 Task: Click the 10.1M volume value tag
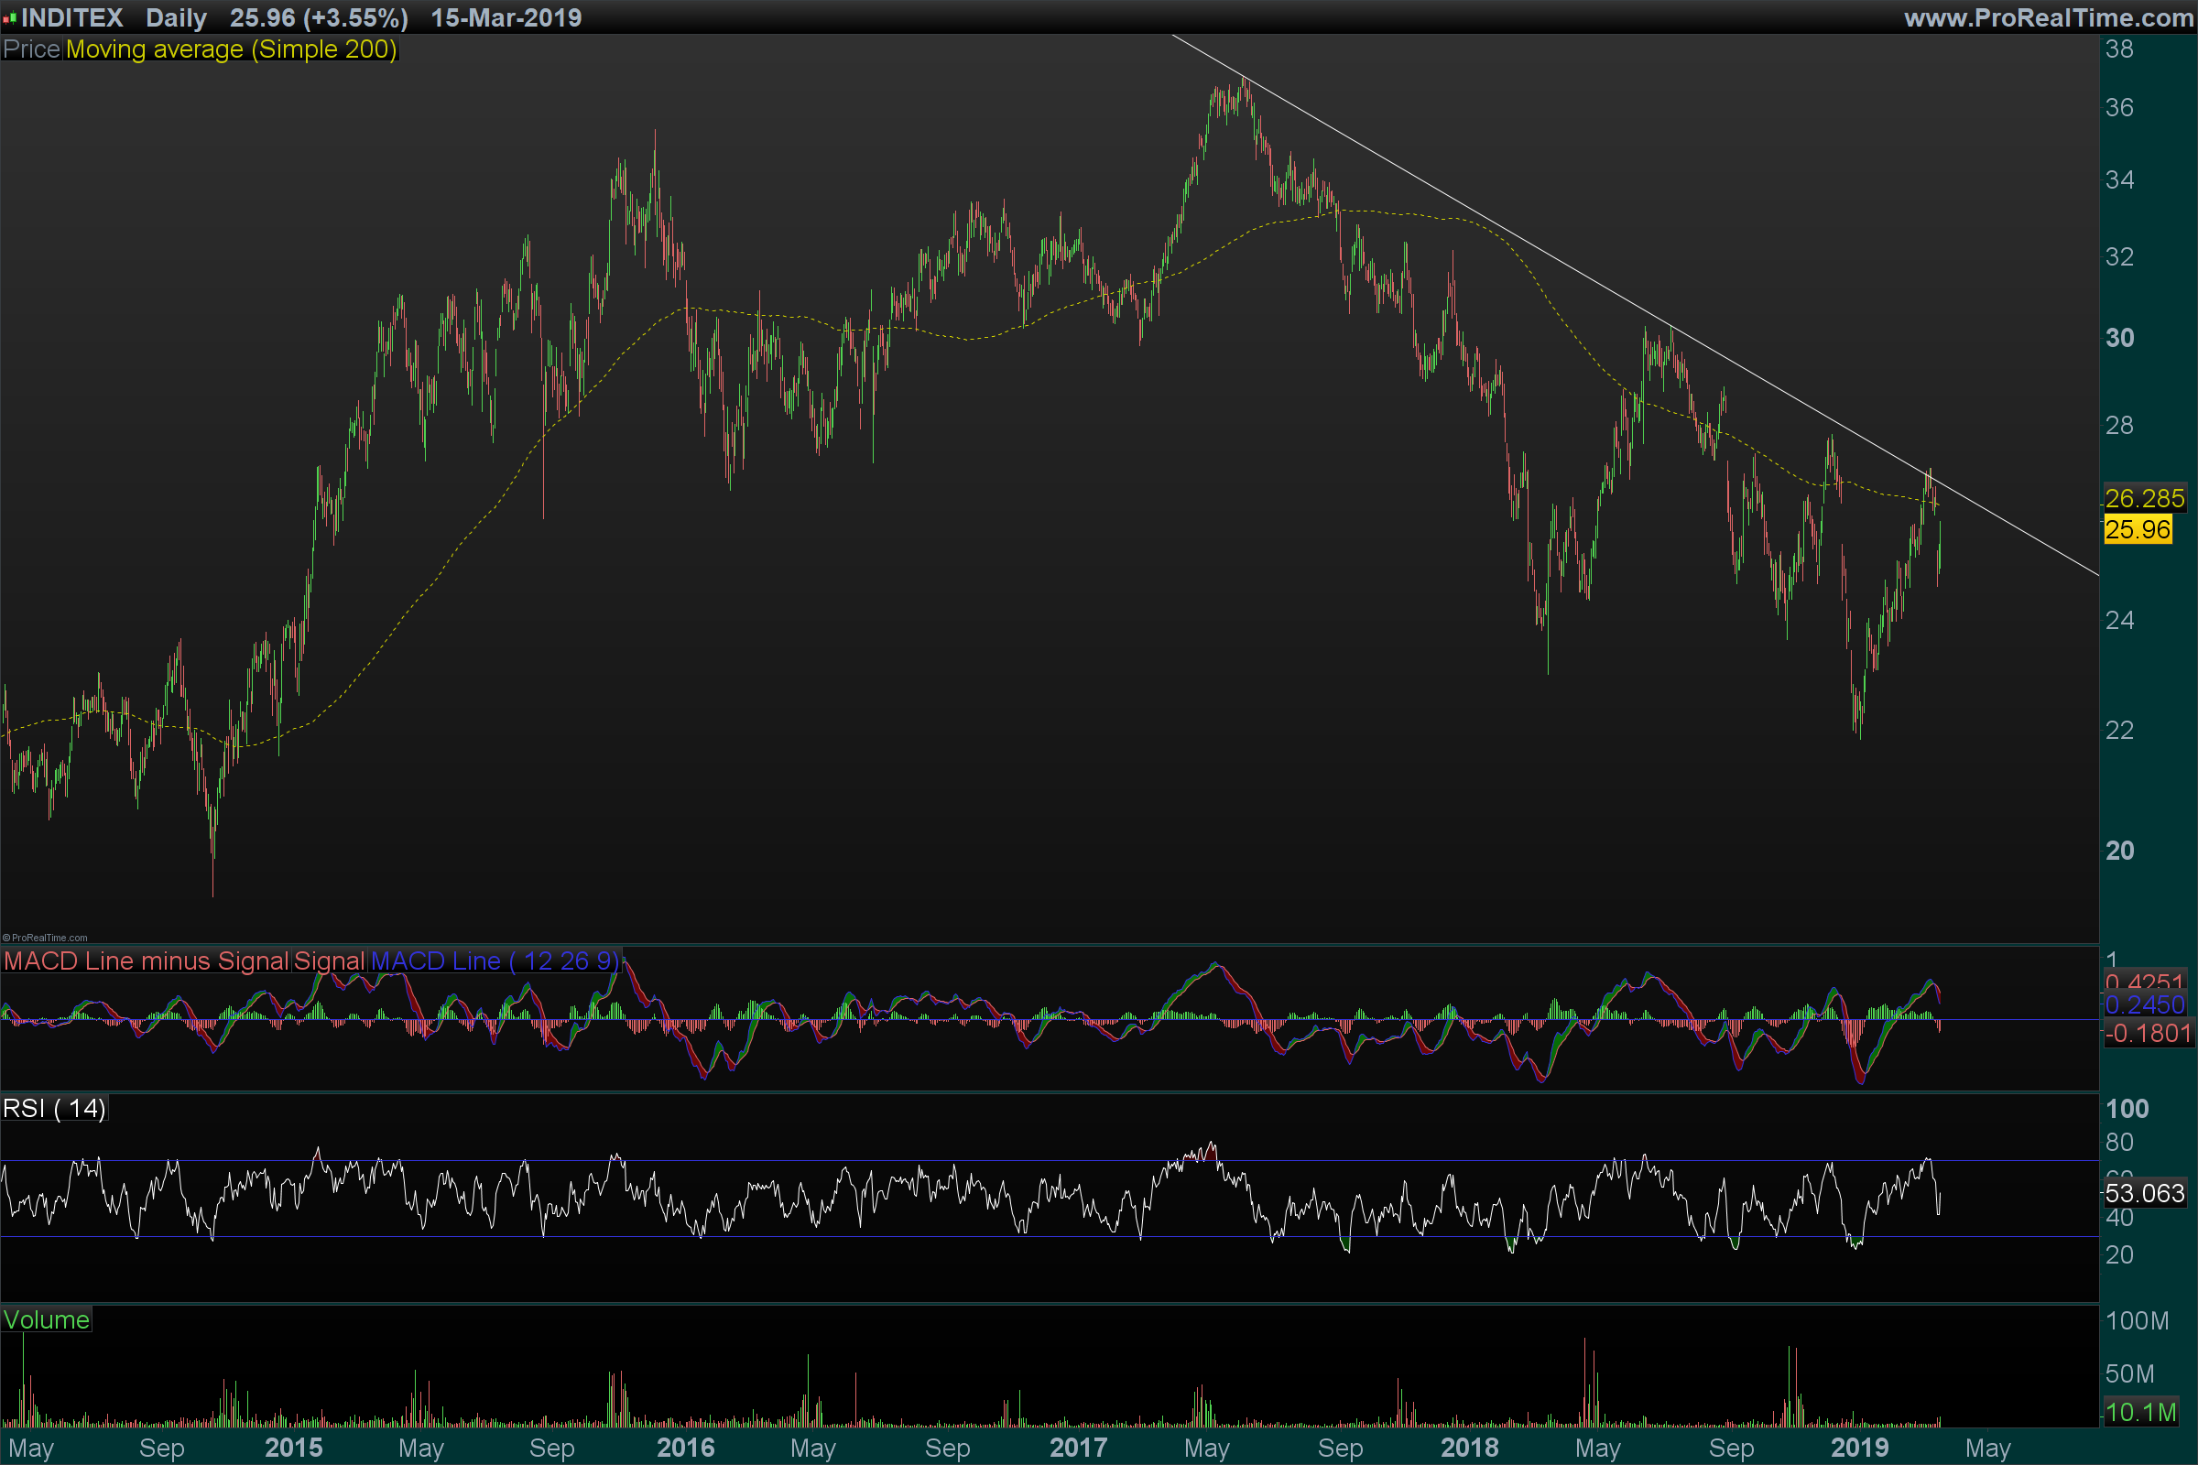coord(2140,1412)
